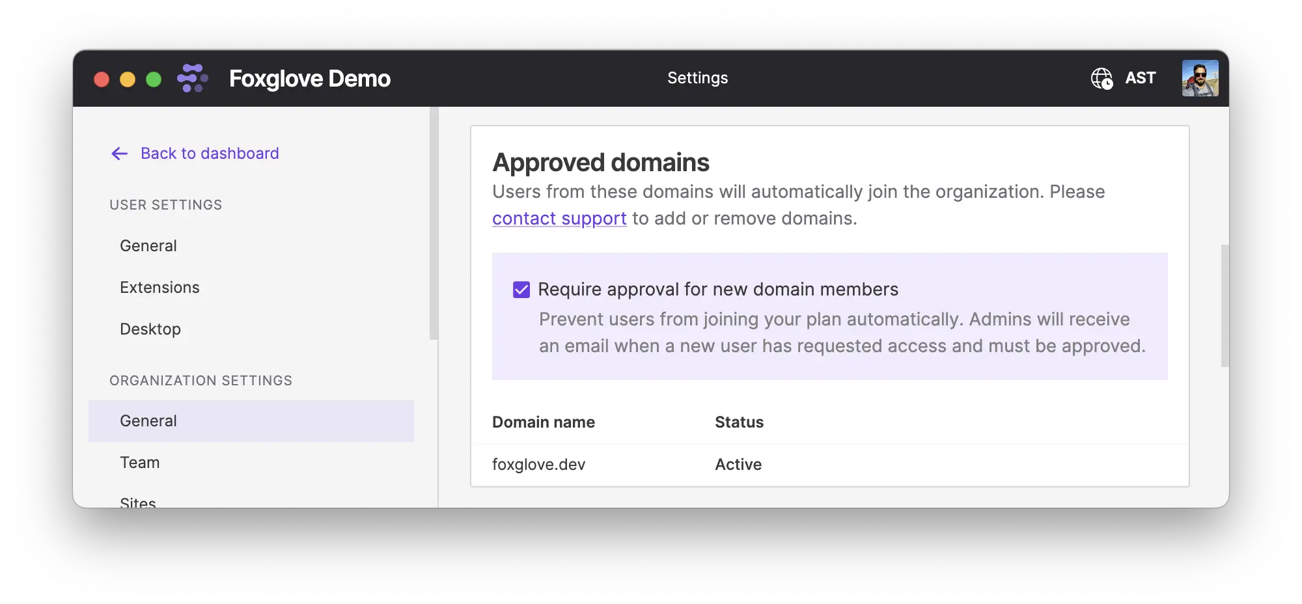Open the user avatar menu
This screenshot has height=604, width=1302.
click(1200, 78)
